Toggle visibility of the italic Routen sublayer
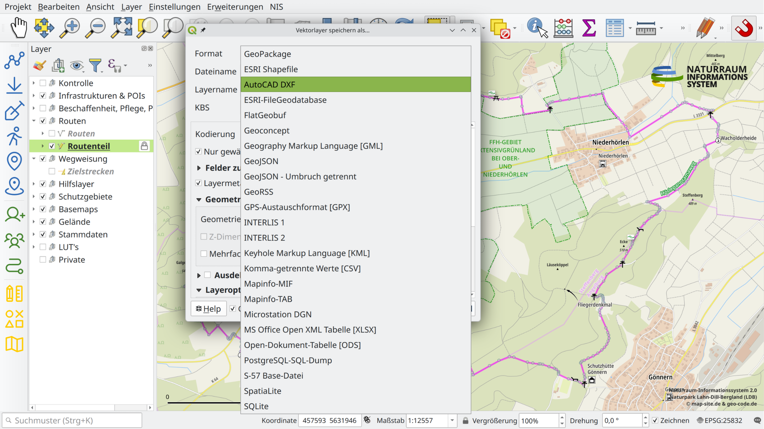This screenshot has width=764, height=429. click(x=51, y=133)
